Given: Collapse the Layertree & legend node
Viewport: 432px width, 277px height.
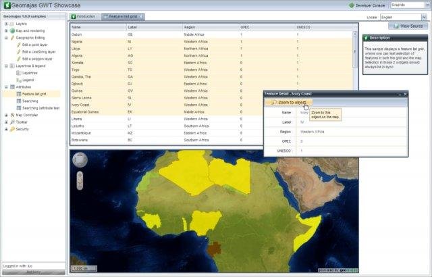Looking at the screenshot, I should click(x=6, y=66).
